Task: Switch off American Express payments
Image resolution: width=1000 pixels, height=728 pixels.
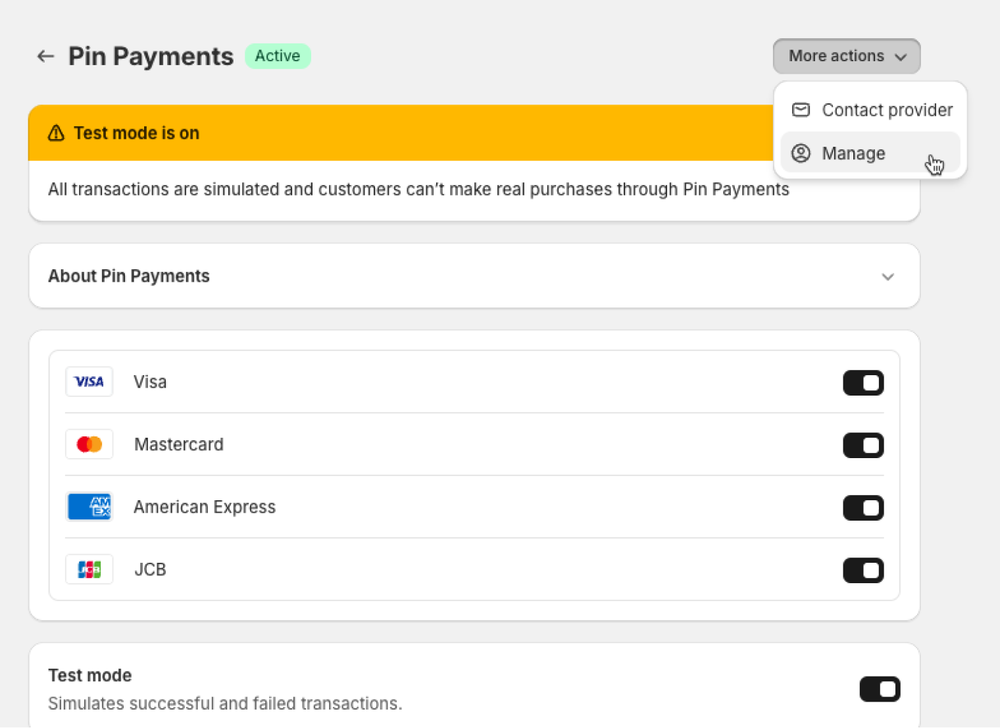Action: tap(863, 508)
